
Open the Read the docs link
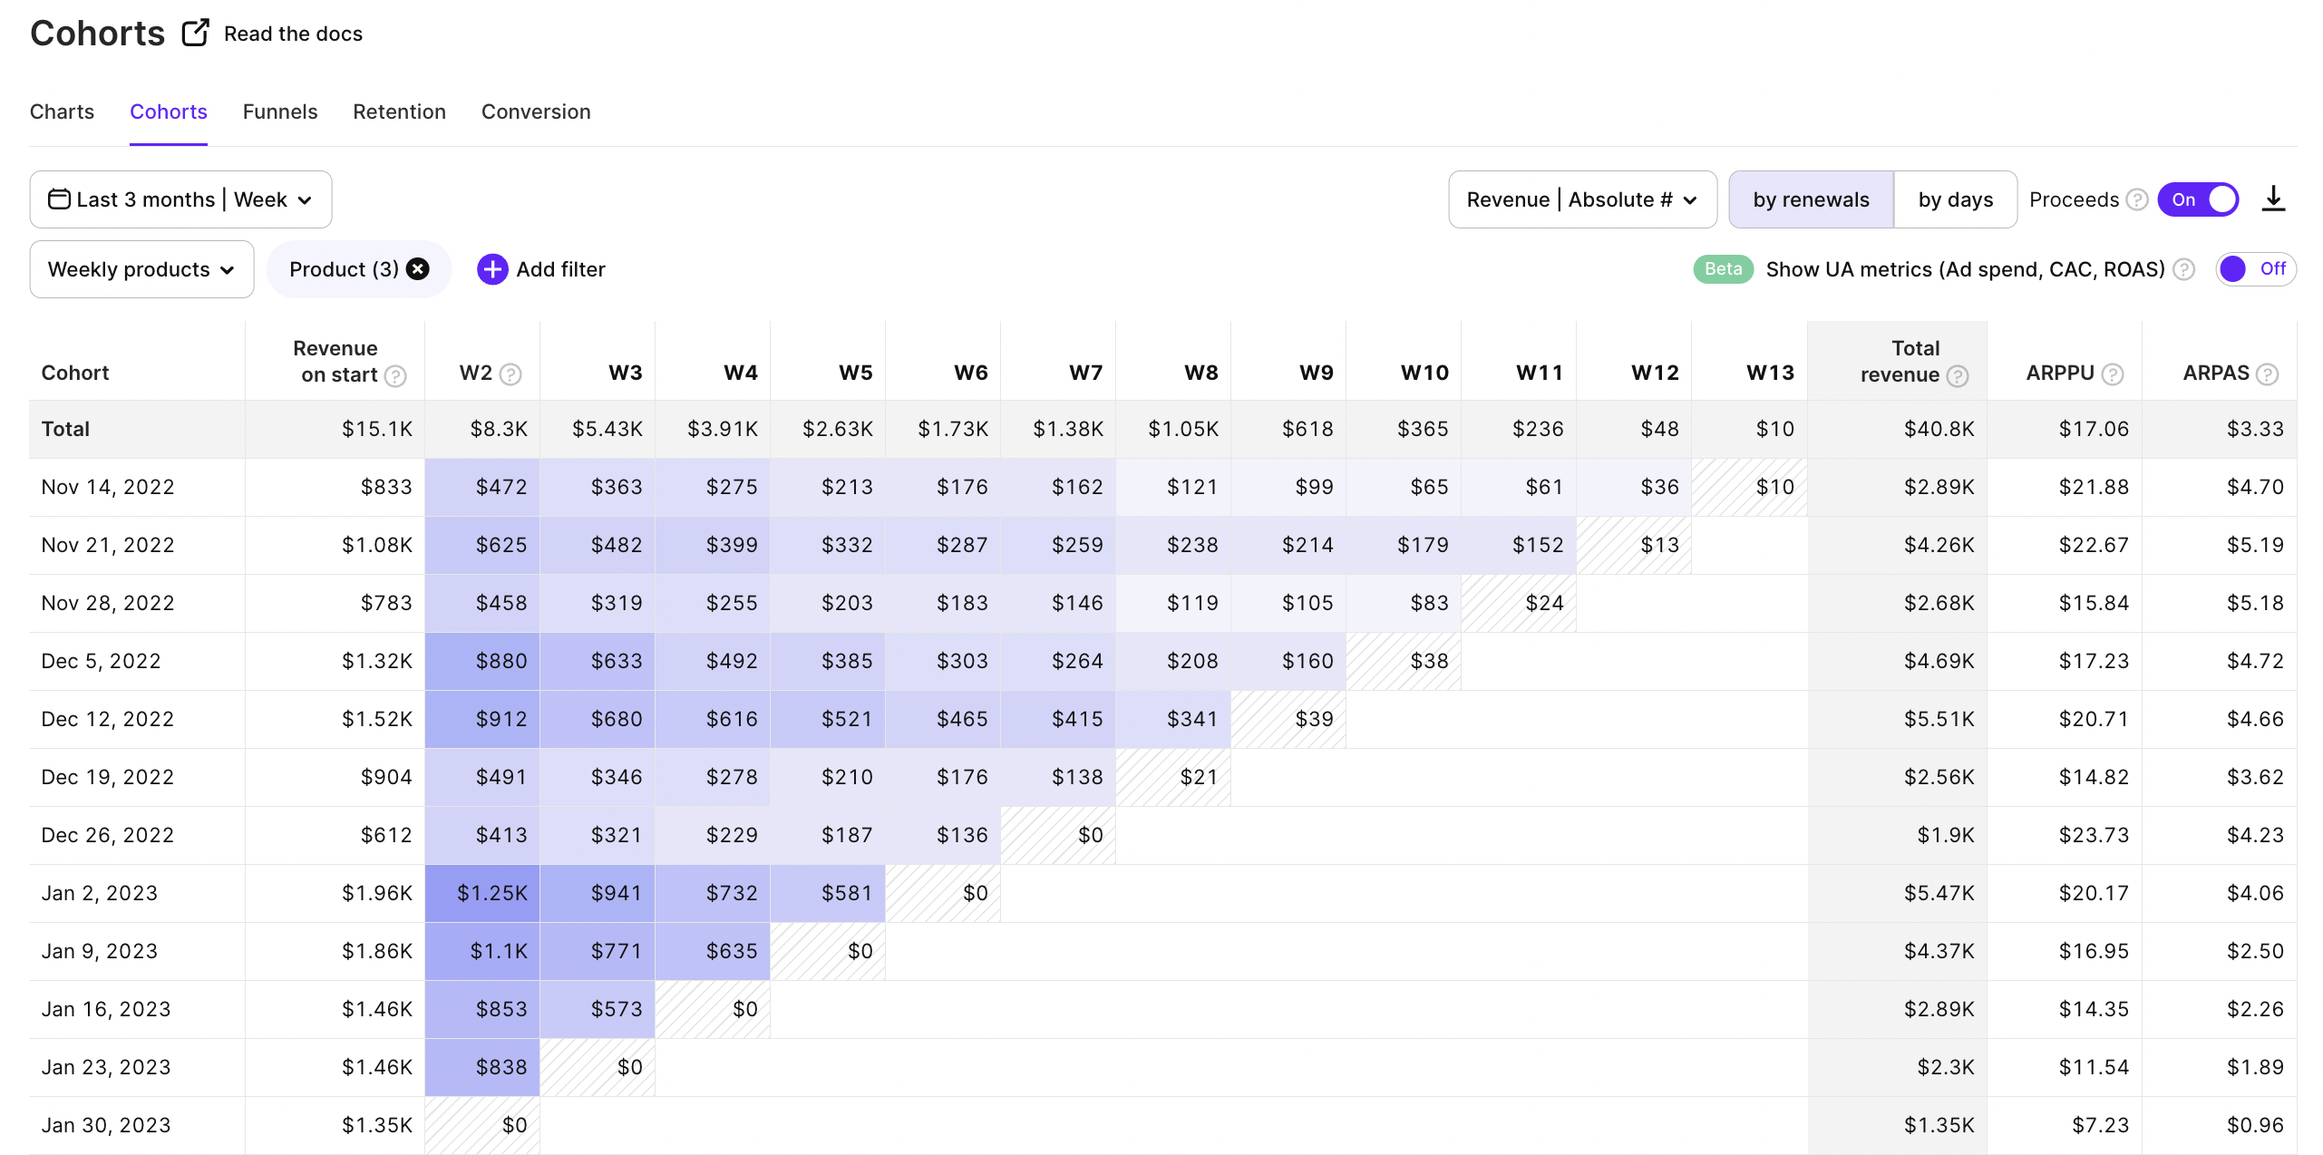point(293,34)
